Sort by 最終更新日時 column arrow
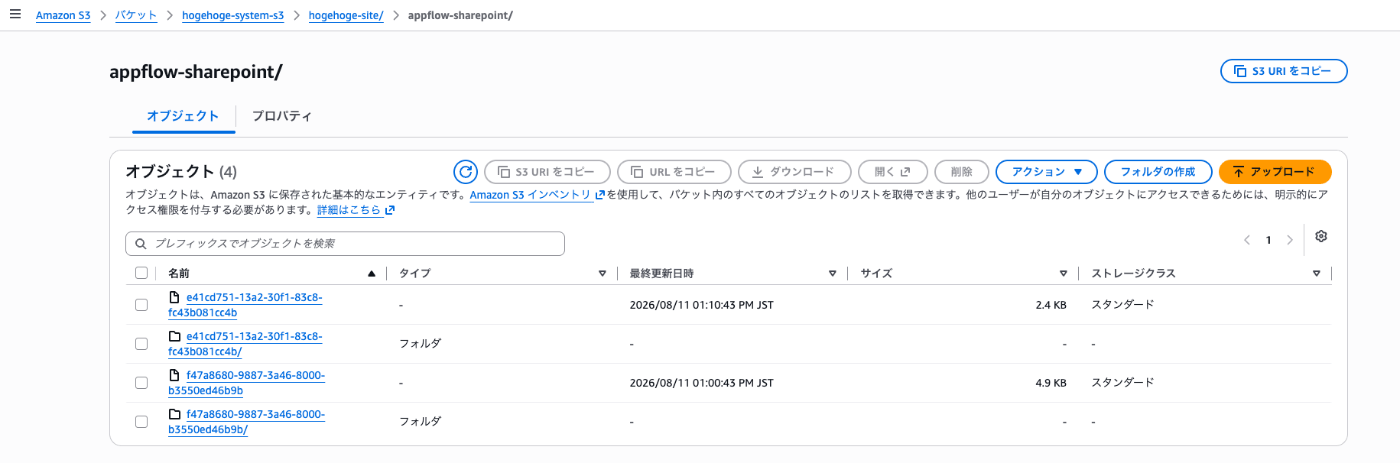This screenshot has height=463, width=1400. [x=833, y=274]
